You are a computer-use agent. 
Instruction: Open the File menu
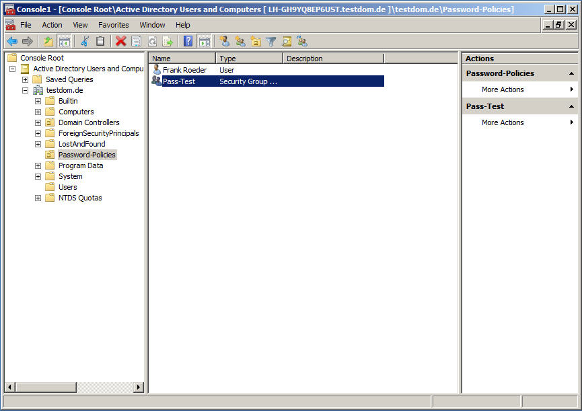point(26,25)
